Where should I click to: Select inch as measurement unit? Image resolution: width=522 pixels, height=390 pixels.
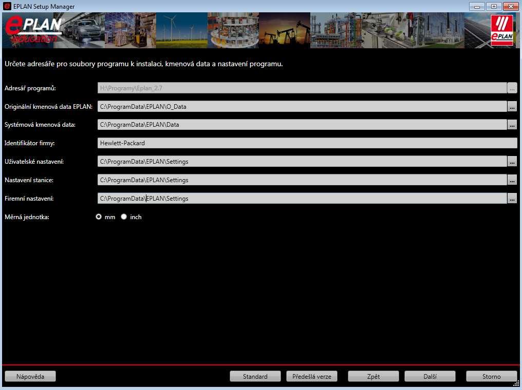pos(124,217)
